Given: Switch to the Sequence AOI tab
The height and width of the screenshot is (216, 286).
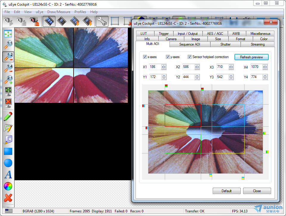Looking at the screenshot, I should (x=190, y=44).
